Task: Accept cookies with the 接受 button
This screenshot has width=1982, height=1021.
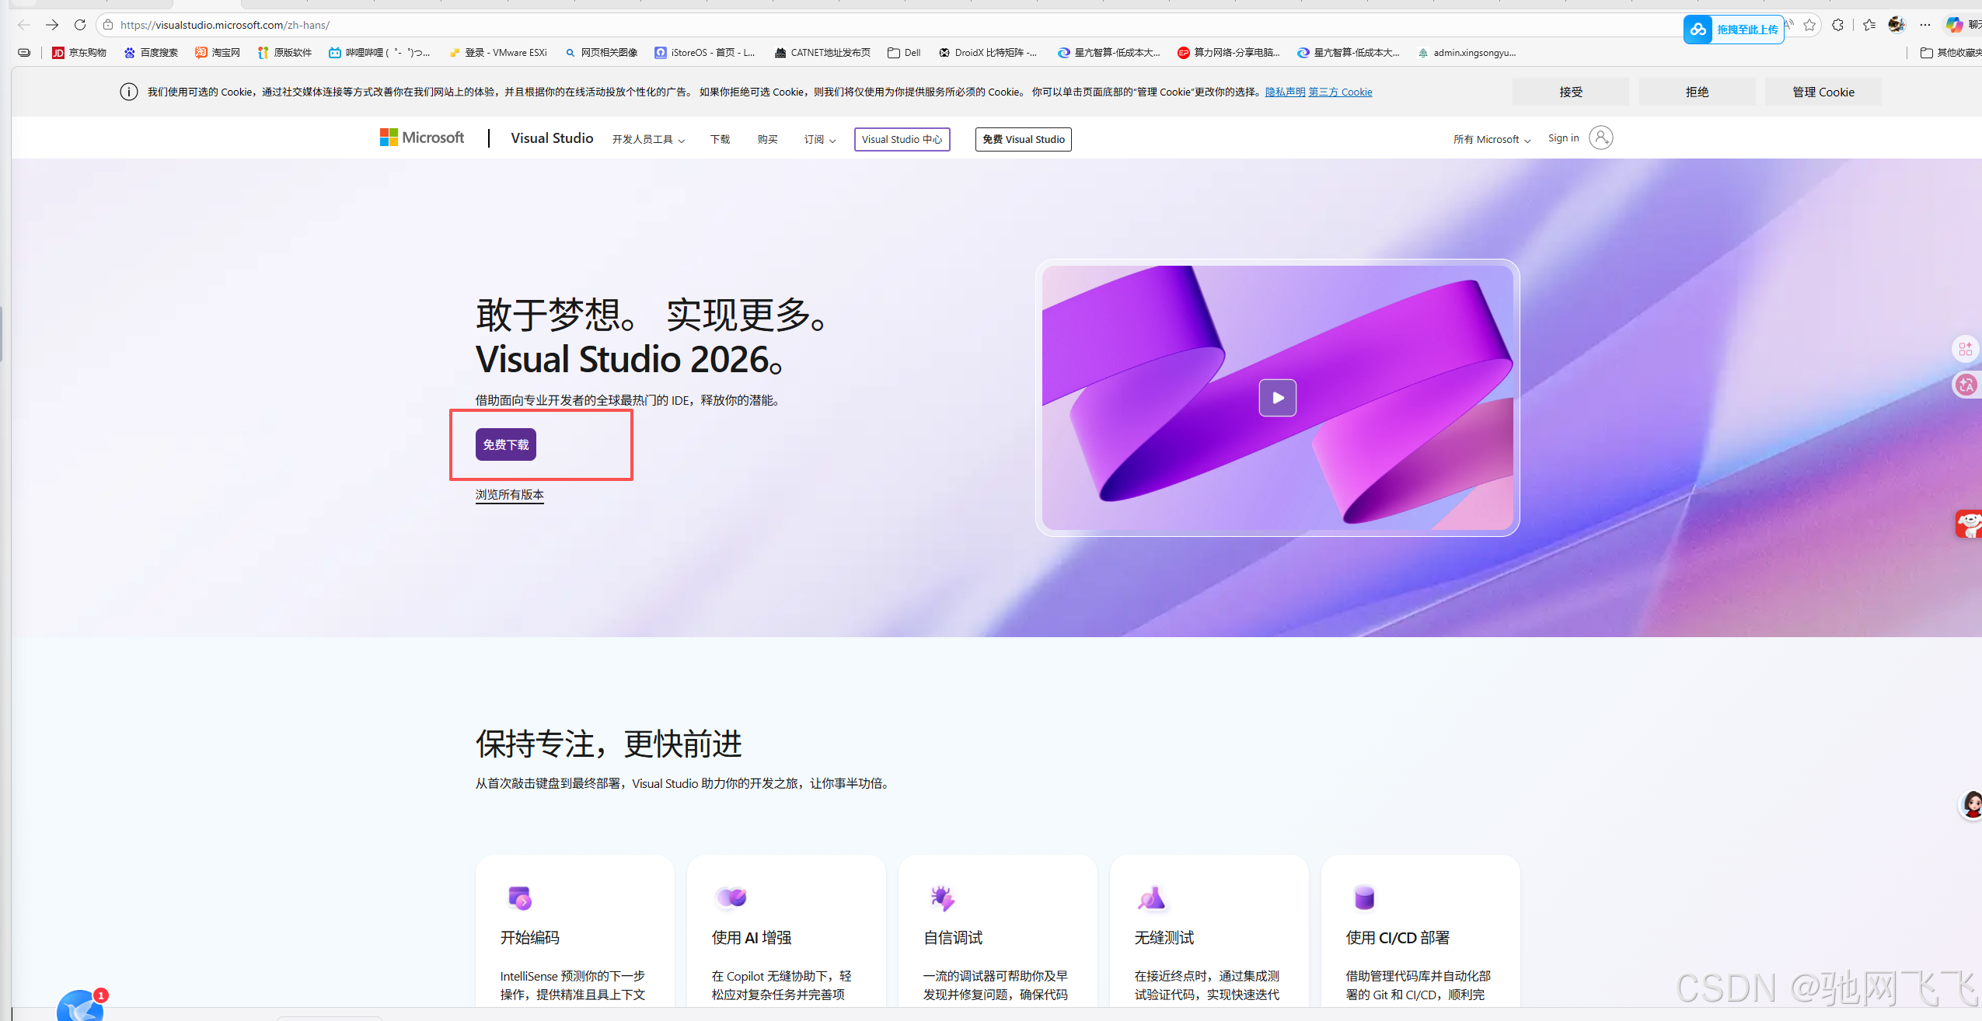Action: (x=1569, y=91)
